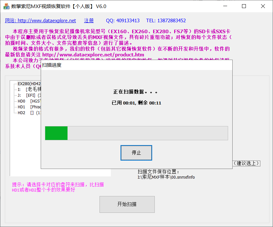Click the 扫描进度 dialog title
The height and width of the screenshot is (227, 273).
[x=52, y=65]
